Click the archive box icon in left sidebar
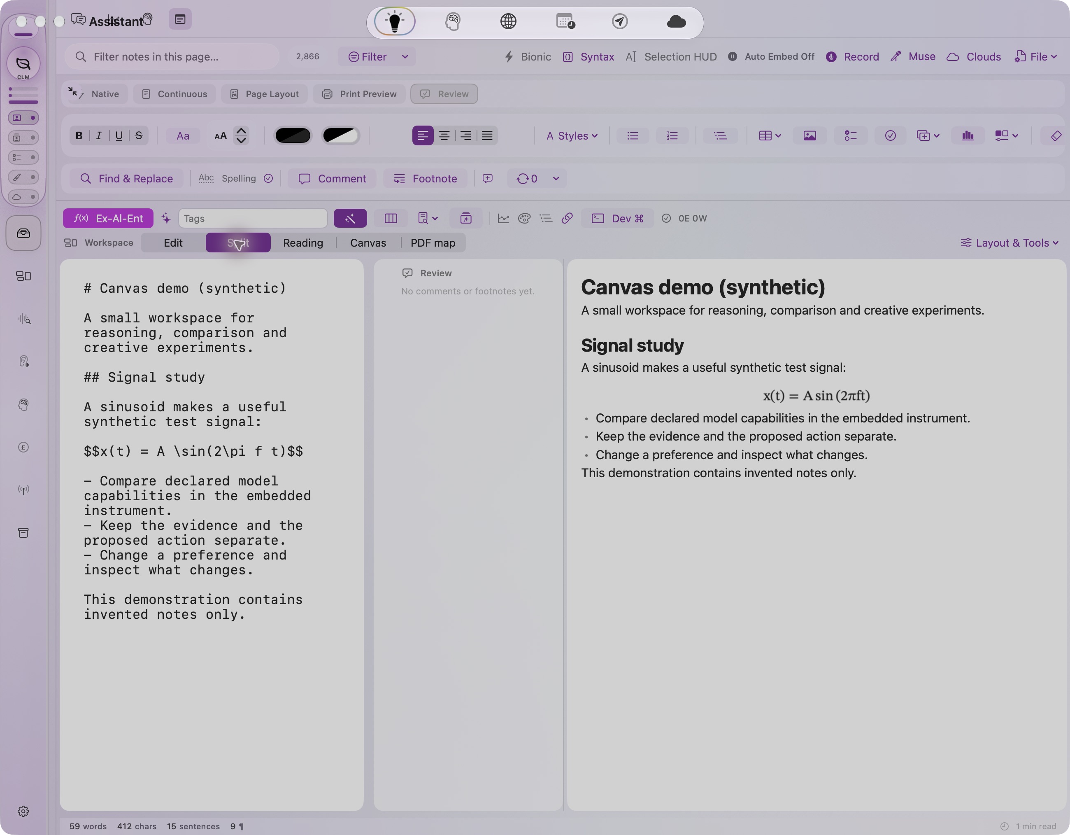Screen dimensions: 1070x835 click(x=23, y=533)
